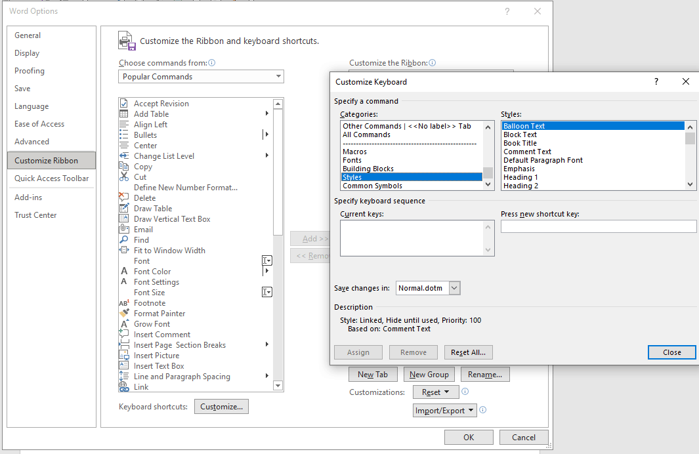The image size is (699, 454).
Task: Open the Advanced options page
Action: (51, 142)
